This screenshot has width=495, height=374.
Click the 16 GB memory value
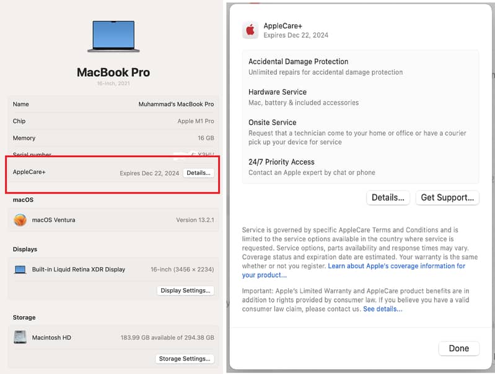point(206,138)
